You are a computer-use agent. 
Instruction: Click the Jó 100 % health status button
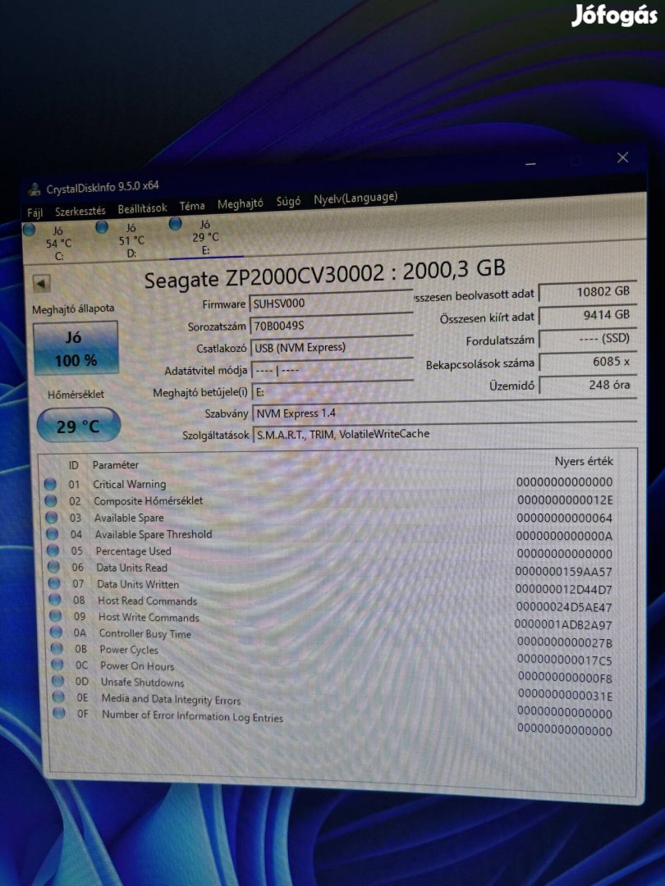pos(76,349)
